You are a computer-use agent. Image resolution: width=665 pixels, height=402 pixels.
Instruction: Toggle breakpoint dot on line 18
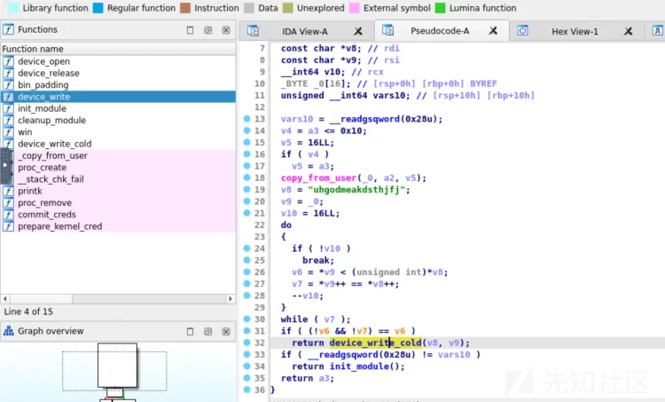pyautogui.click(x=246, y=177)
